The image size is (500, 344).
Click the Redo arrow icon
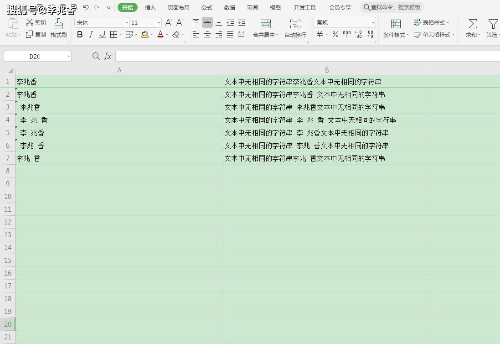[x=97, y=7]
